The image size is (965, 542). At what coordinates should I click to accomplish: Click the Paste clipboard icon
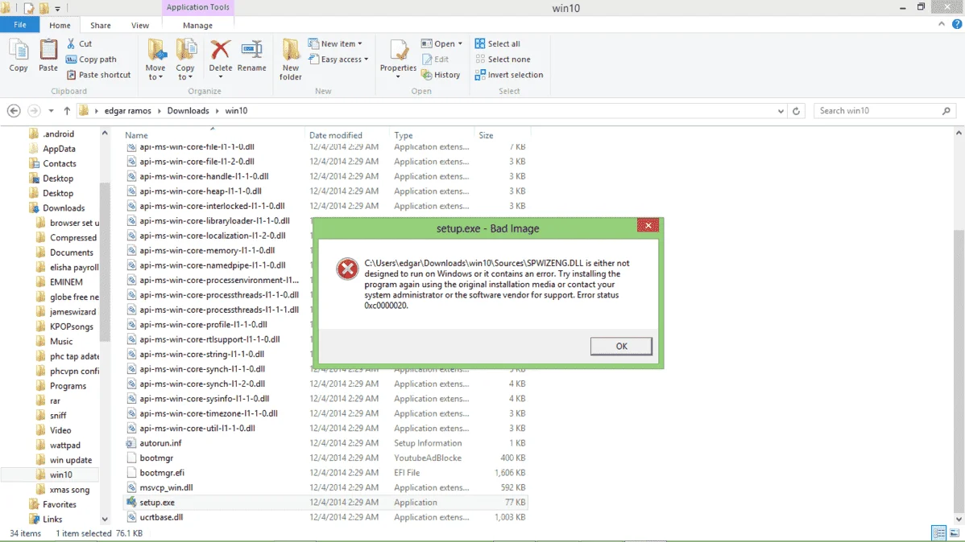[48, 51]
